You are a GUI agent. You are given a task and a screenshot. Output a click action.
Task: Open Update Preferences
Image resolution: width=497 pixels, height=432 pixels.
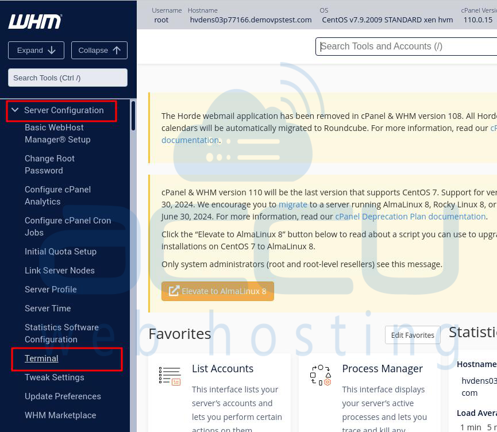pyautogui.click(x=63, y=396)
